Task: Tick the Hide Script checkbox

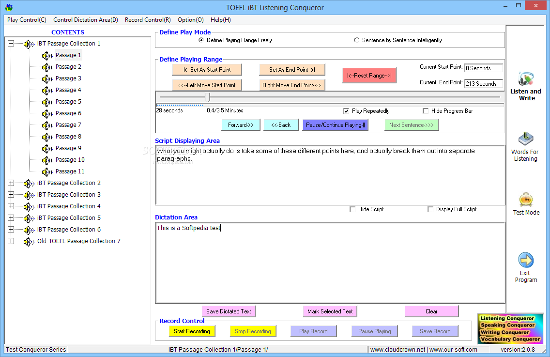Action: (x=352, y=209)
